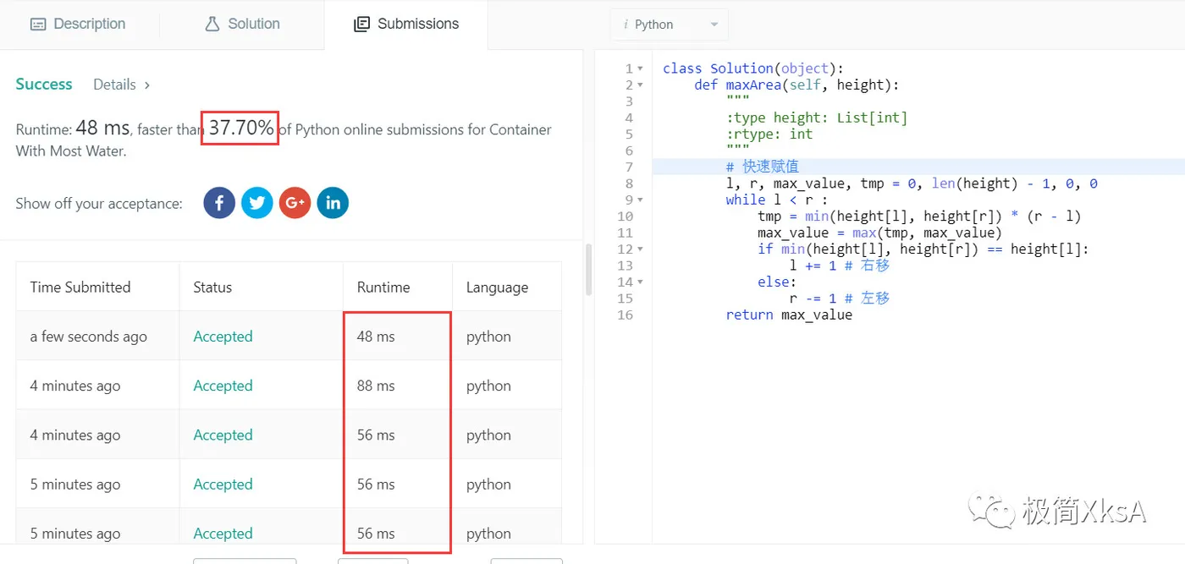Screen dimensions: 1185x564
Task: Open Accepted submission with 88 ms runtime
Action: pos(223,386)
